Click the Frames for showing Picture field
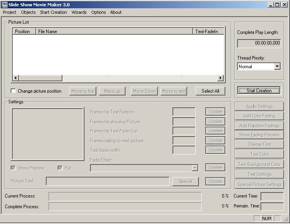Screen dimensions: 290x224 184,121
